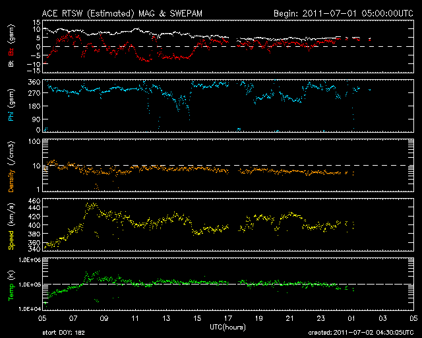Select the red 'Bz' axis label
This screenshot has width=422, height=338.
pyautogui.click(x=11, y=52)
